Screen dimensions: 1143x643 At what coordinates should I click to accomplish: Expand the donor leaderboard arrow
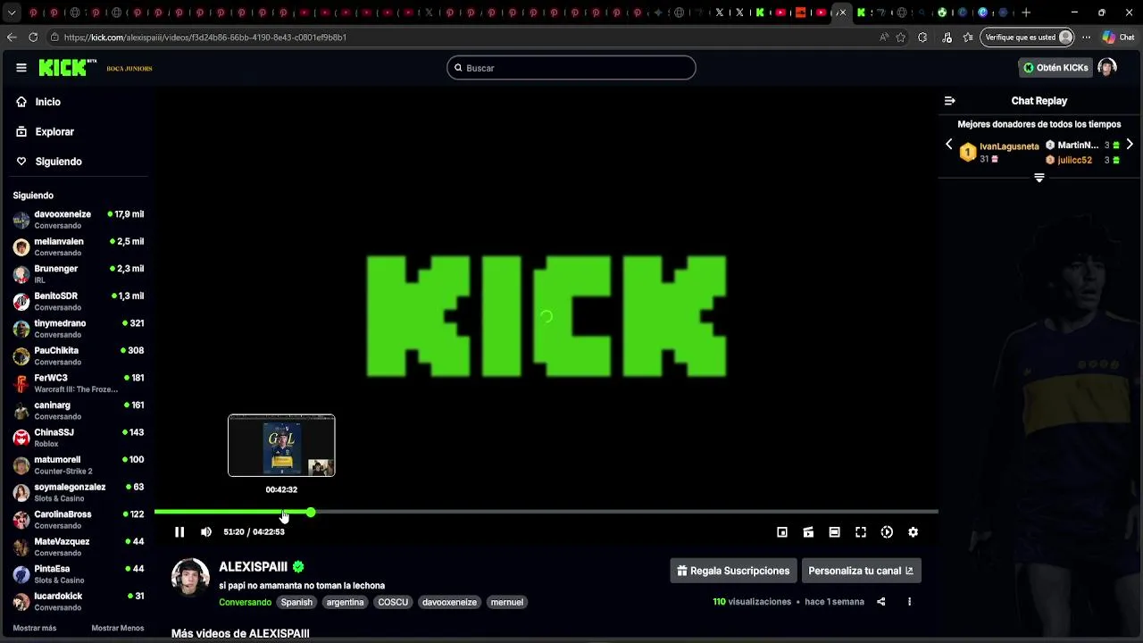1039,178
